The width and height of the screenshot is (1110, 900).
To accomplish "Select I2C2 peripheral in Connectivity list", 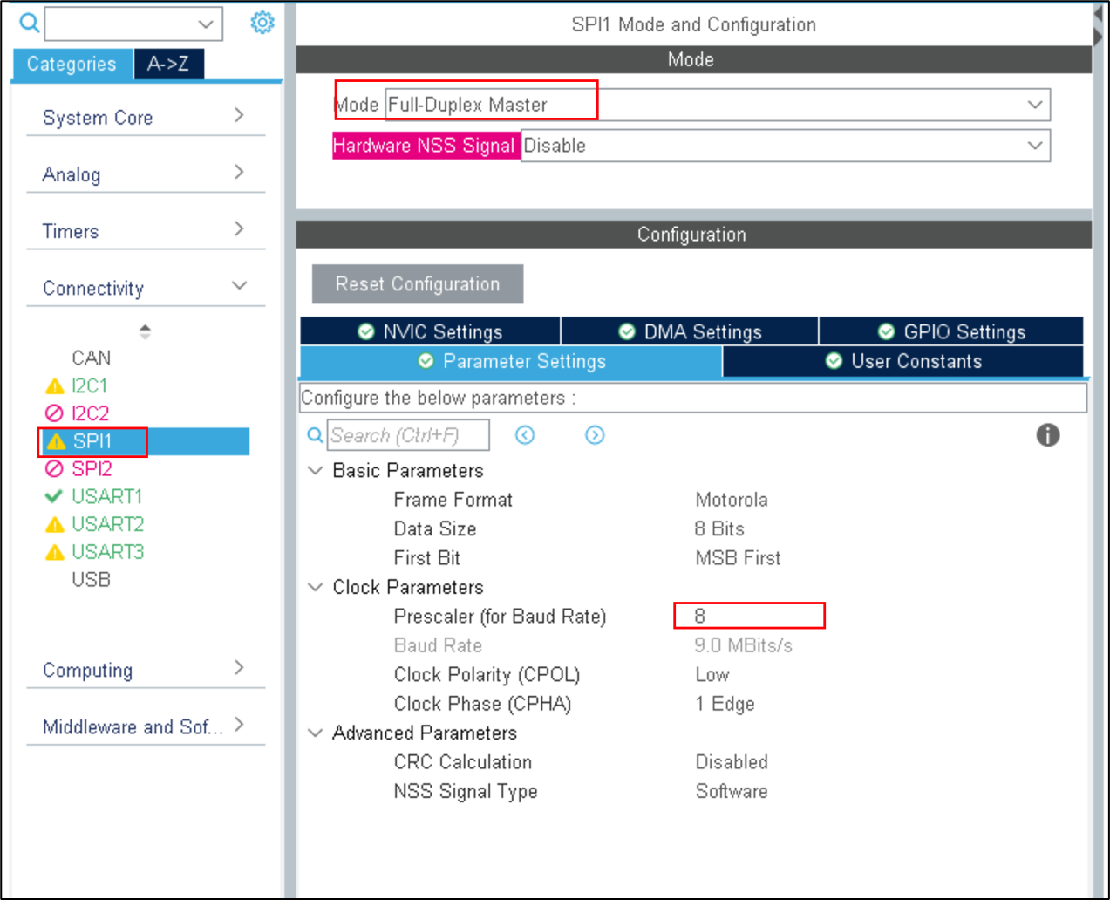I will click(90, 413).
